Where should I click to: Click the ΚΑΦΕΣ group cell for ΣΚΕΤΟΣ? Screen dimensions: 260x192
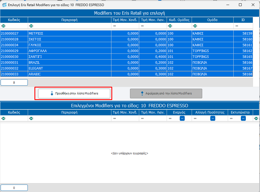coord(212,39)
